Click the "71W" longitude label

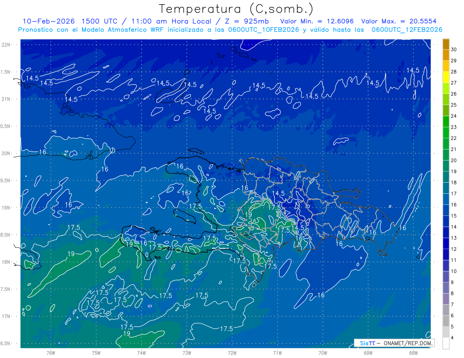(x=277, y=353)
